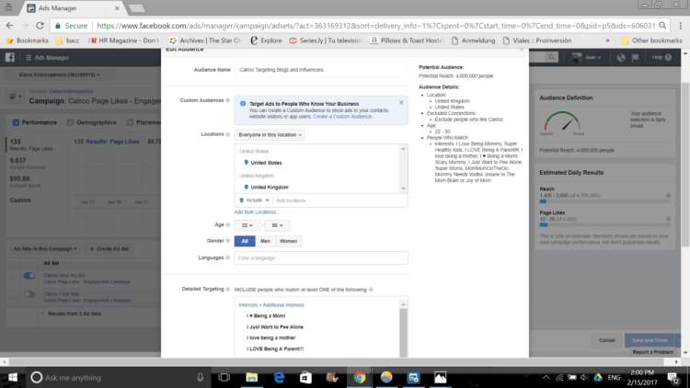This screenshot has height=388, width=690.
Task: Open the notifications globe icon
Action: [620, 57]
